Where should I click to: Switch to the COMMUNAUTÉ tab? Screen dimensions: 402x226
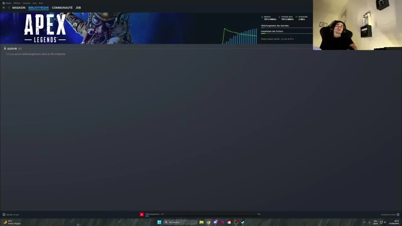click(x=62, y=8)
